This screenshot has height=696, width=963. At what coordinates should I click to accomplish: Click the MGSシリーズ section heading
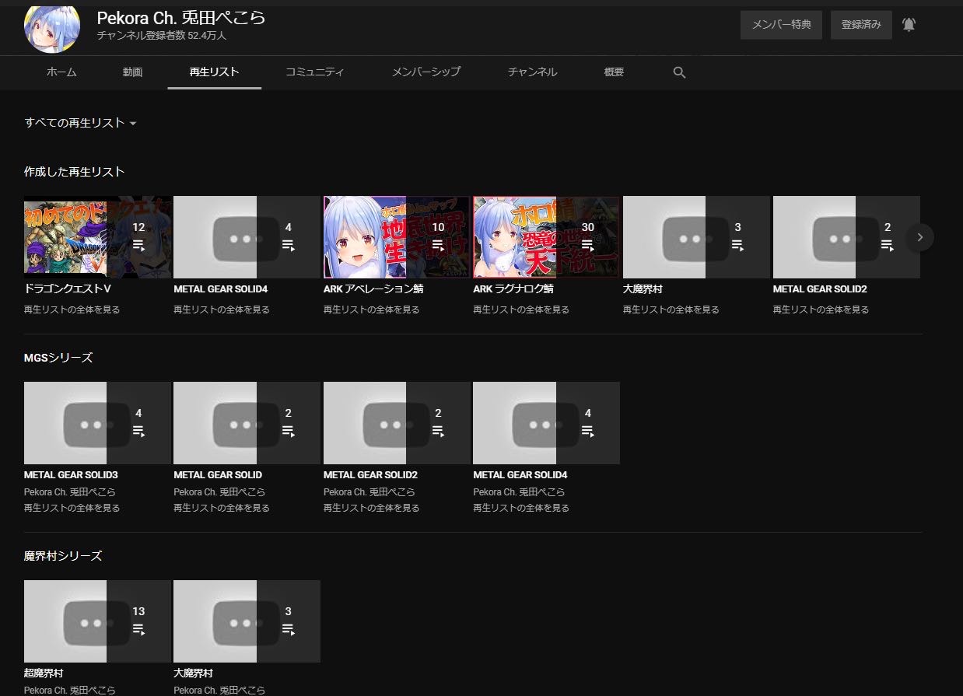58,358
